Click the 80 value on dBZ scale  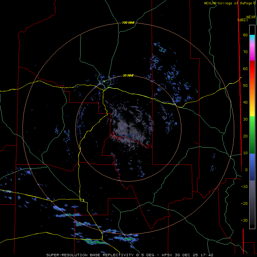tap(245, 35)
